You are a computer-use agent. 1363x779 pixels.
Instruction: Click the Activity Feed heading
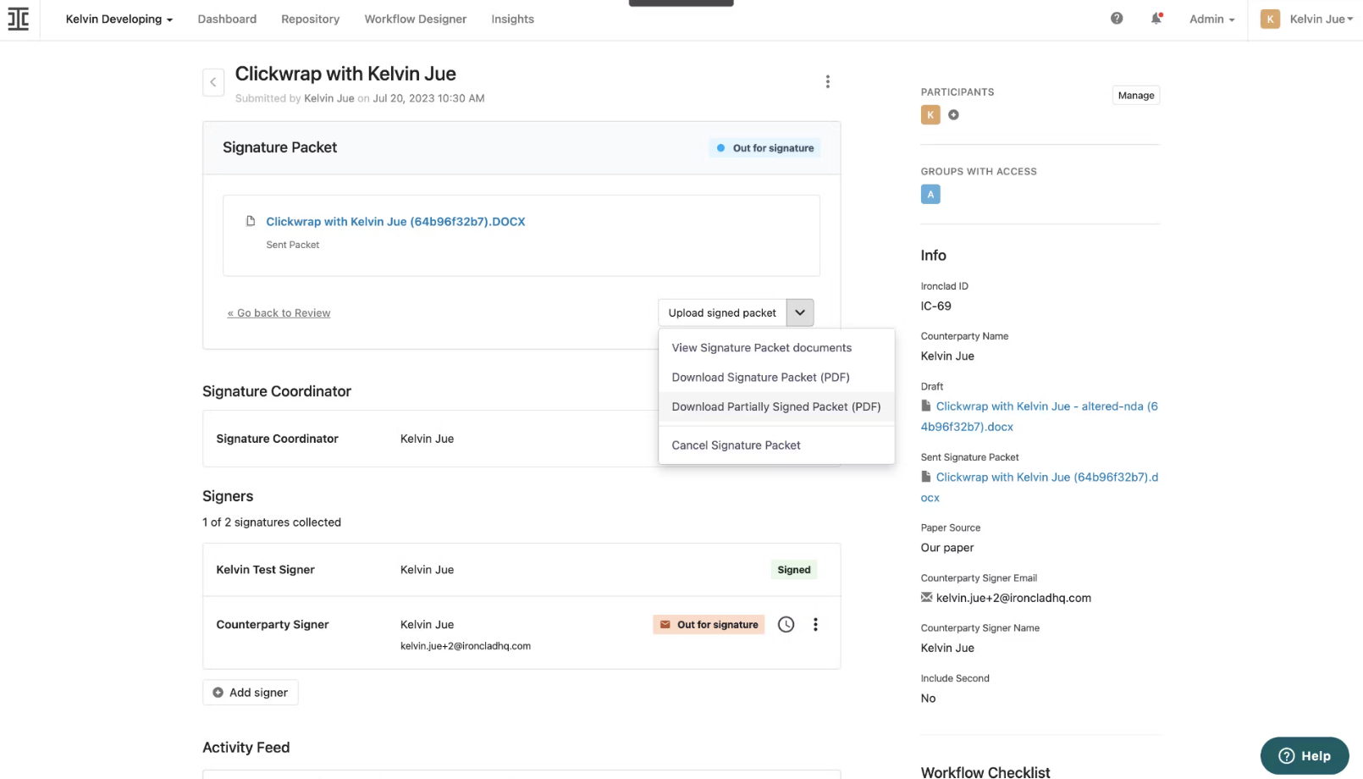point(246,748)
